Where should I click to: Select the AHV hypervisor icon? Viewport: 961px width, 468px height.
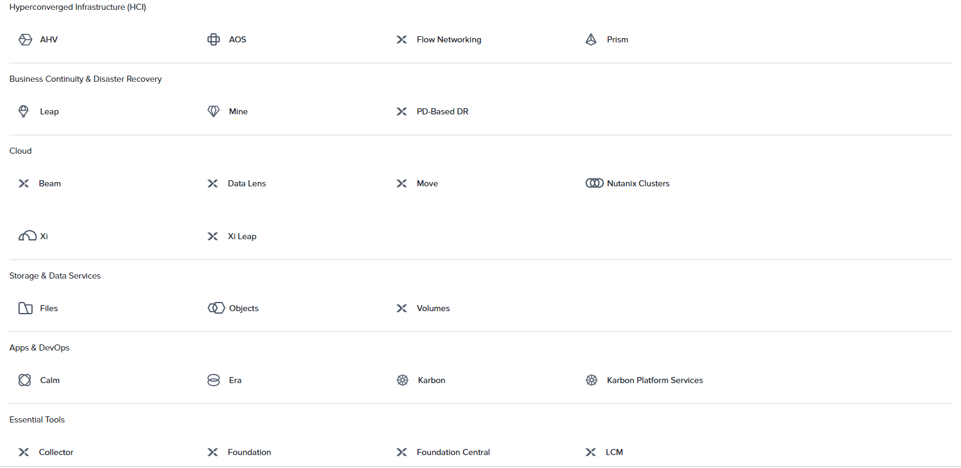(x=25, y=39)
